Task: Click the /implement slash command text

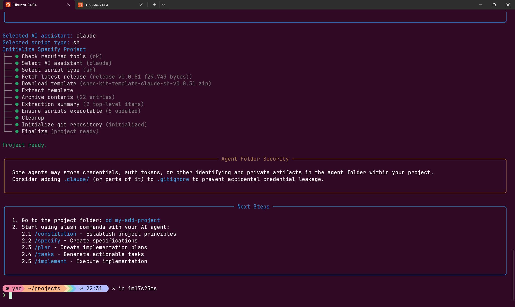Action: tap(51, 261)
